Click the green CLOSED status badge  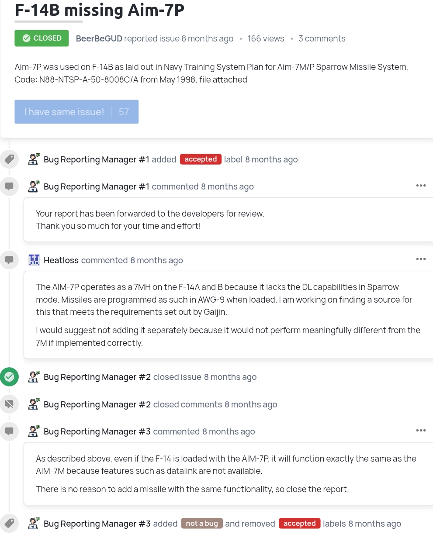[x=42, y=38]
